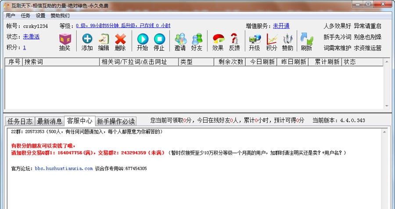Click the 未激活 status link

[31, 37]
